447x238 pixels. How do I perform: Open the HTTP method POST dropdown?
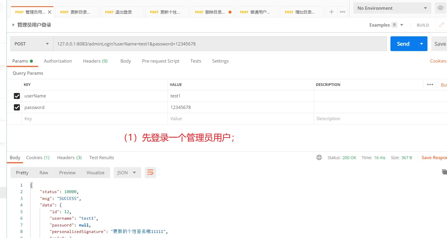[x=32, y=44]
